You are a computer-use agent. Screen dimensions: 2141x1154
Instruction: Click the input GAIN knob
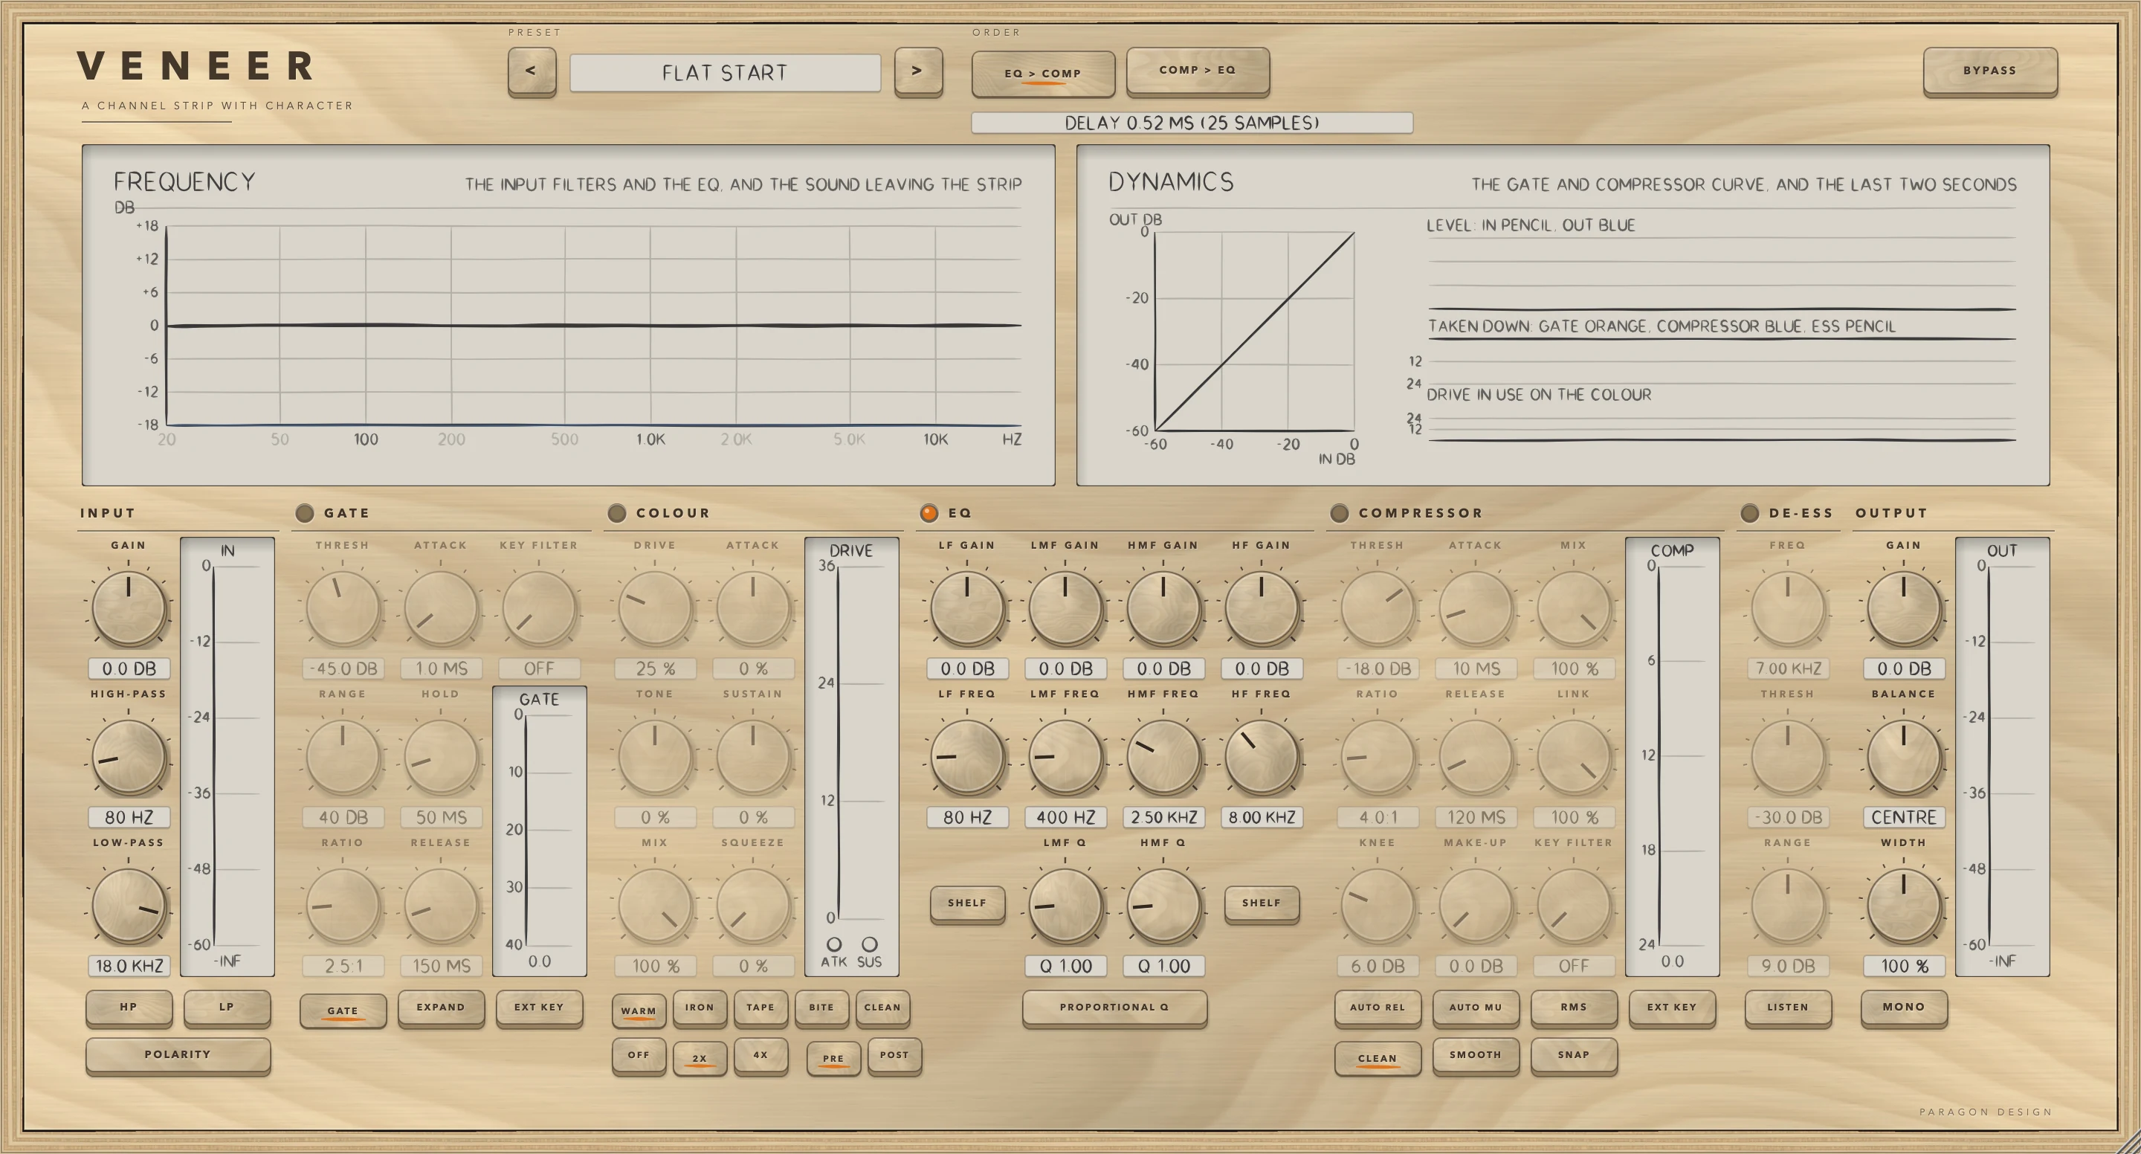click(129, 608)
